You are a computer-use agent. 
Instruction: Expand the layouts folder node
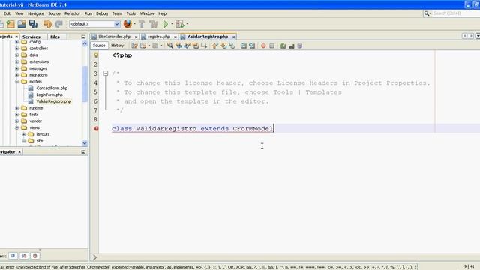click(23, 134)
